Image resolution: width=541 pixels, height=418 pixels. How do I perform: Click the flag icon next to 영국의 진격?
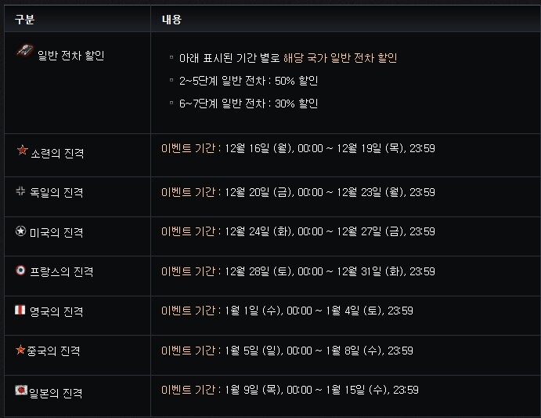(x=20, y=310)
